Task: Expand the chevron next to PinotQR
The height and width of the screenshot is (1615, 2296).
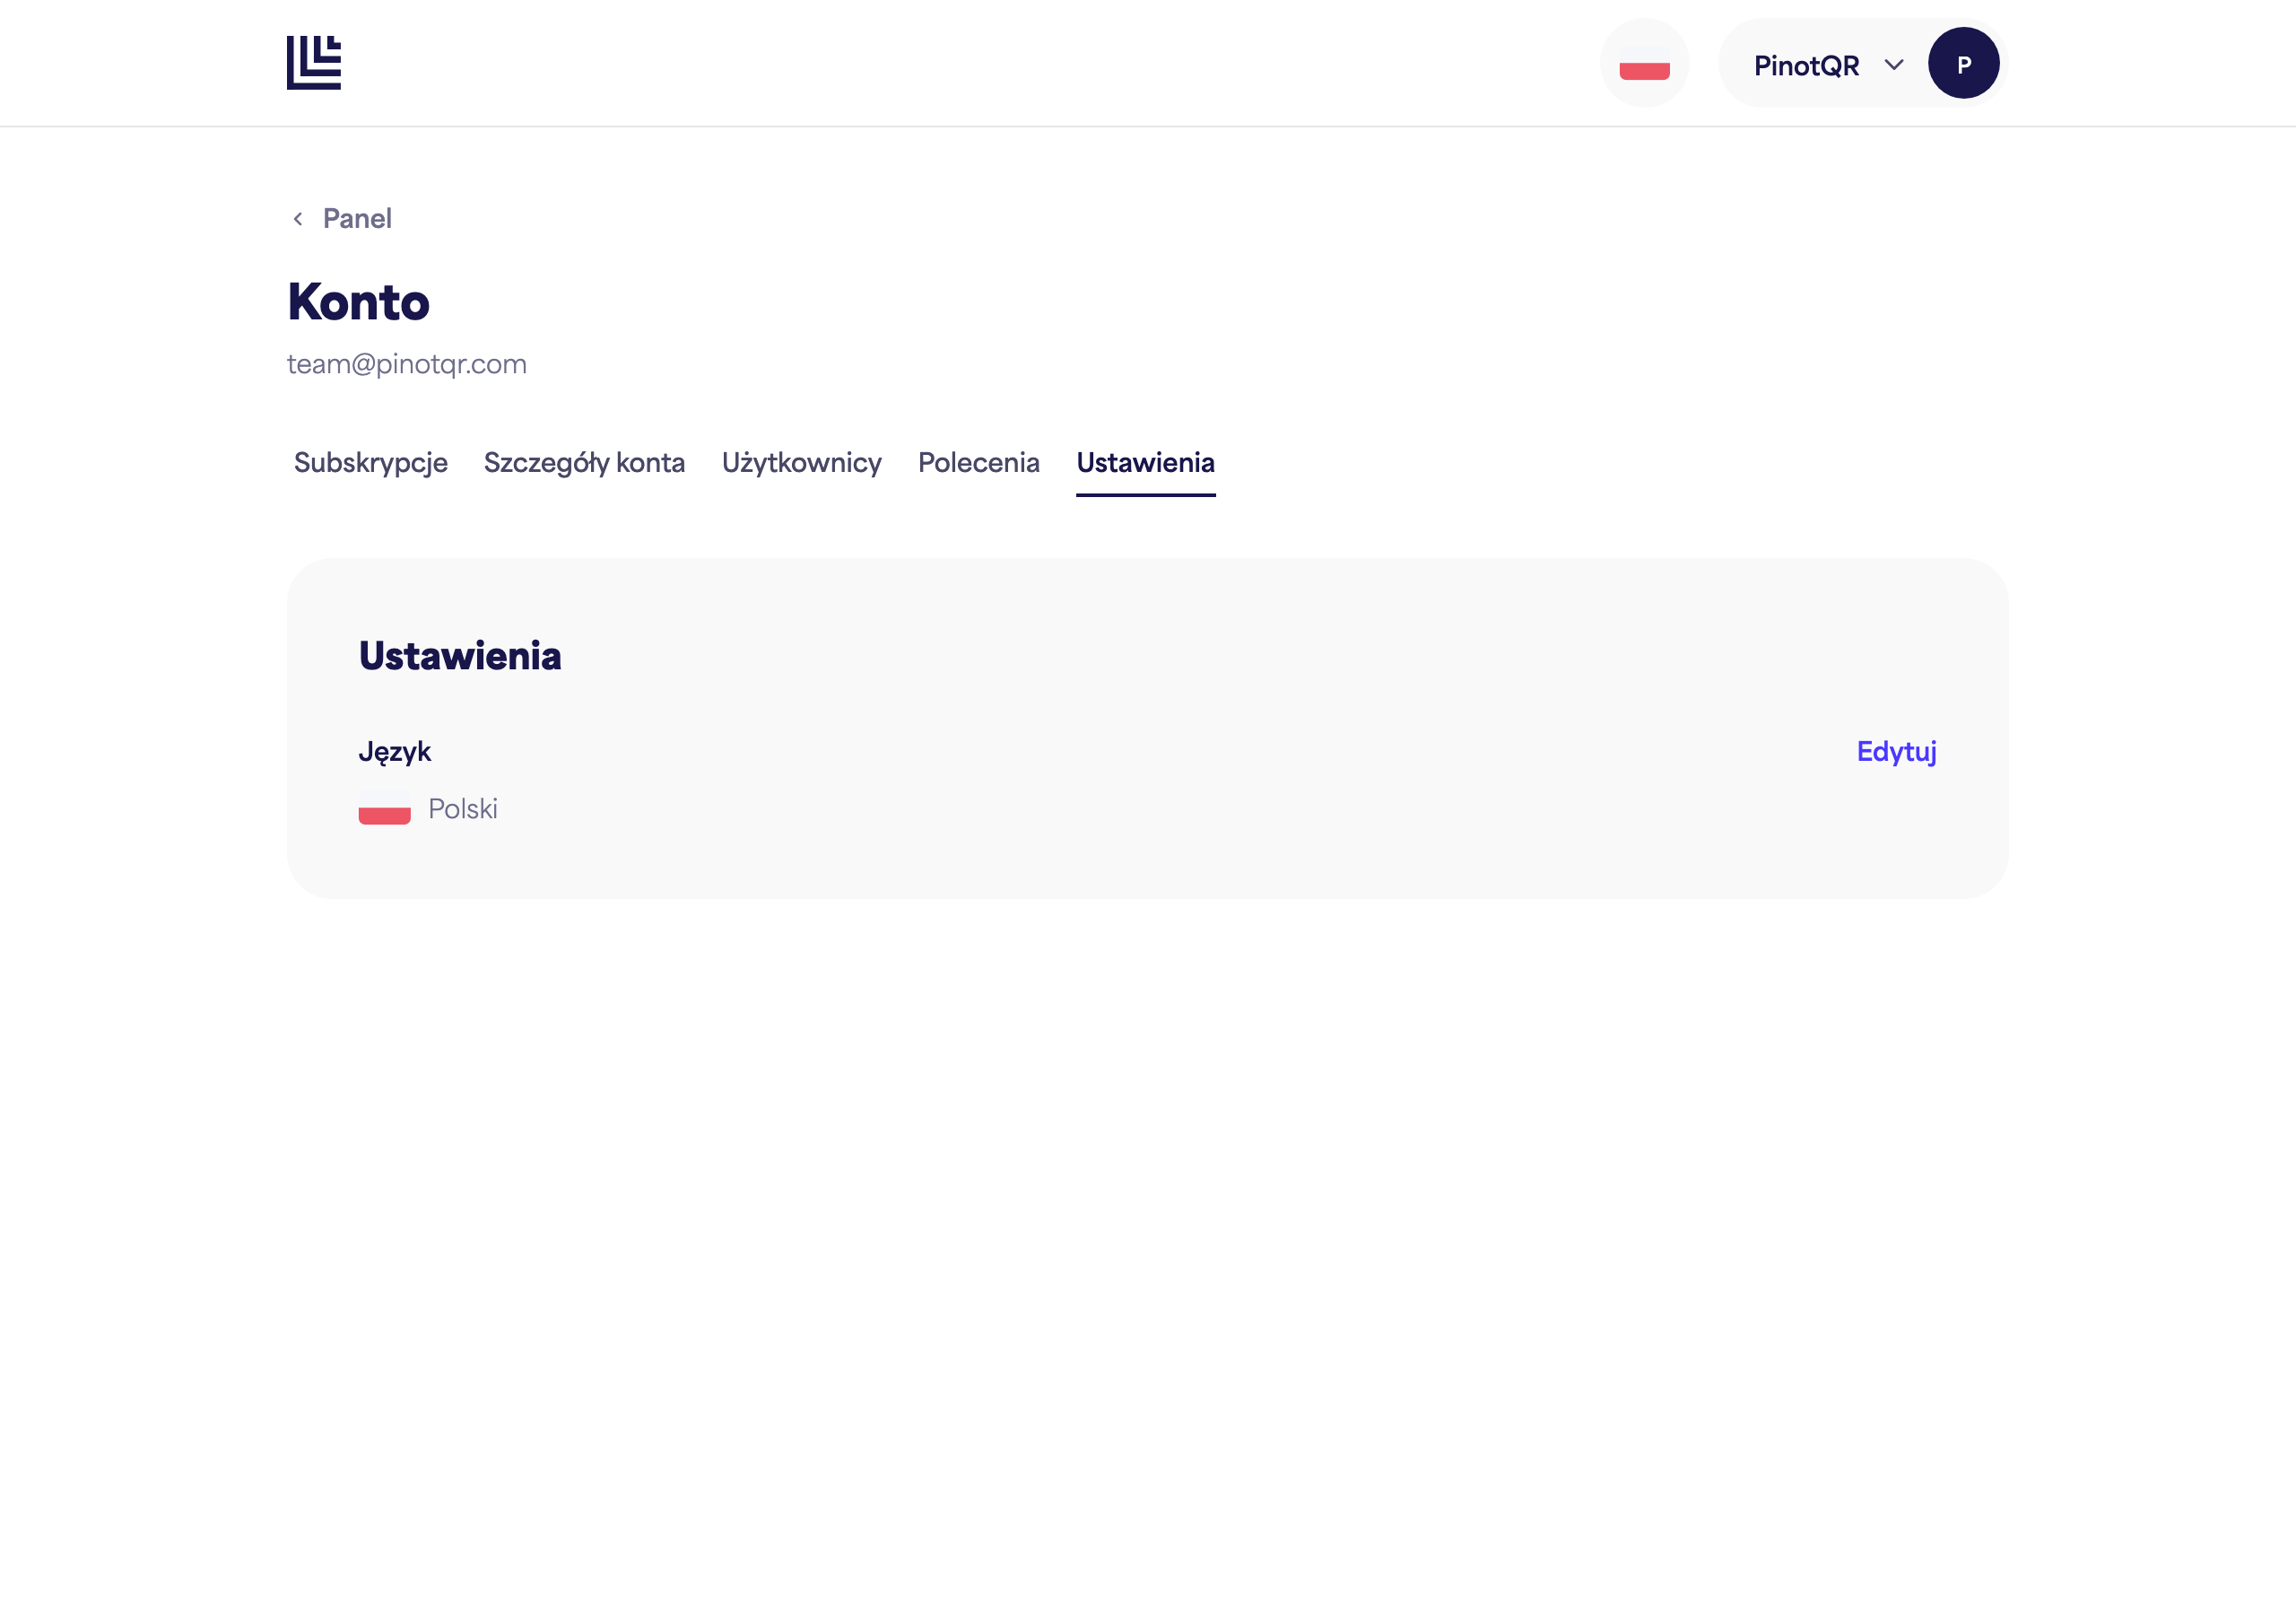Action: tap(1893, 65)
